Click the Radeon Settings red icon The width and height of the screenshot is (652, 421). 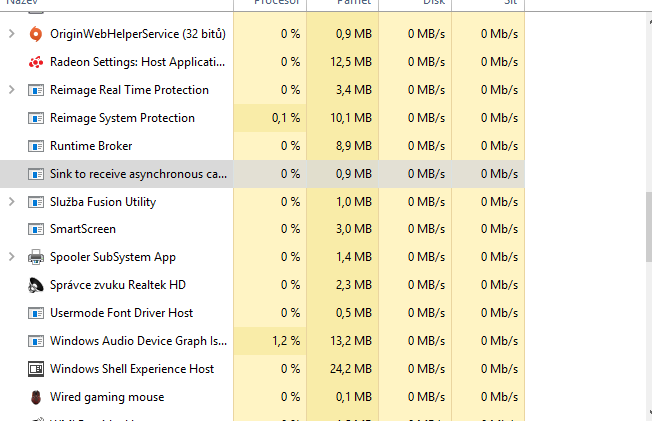click(36, 62)
